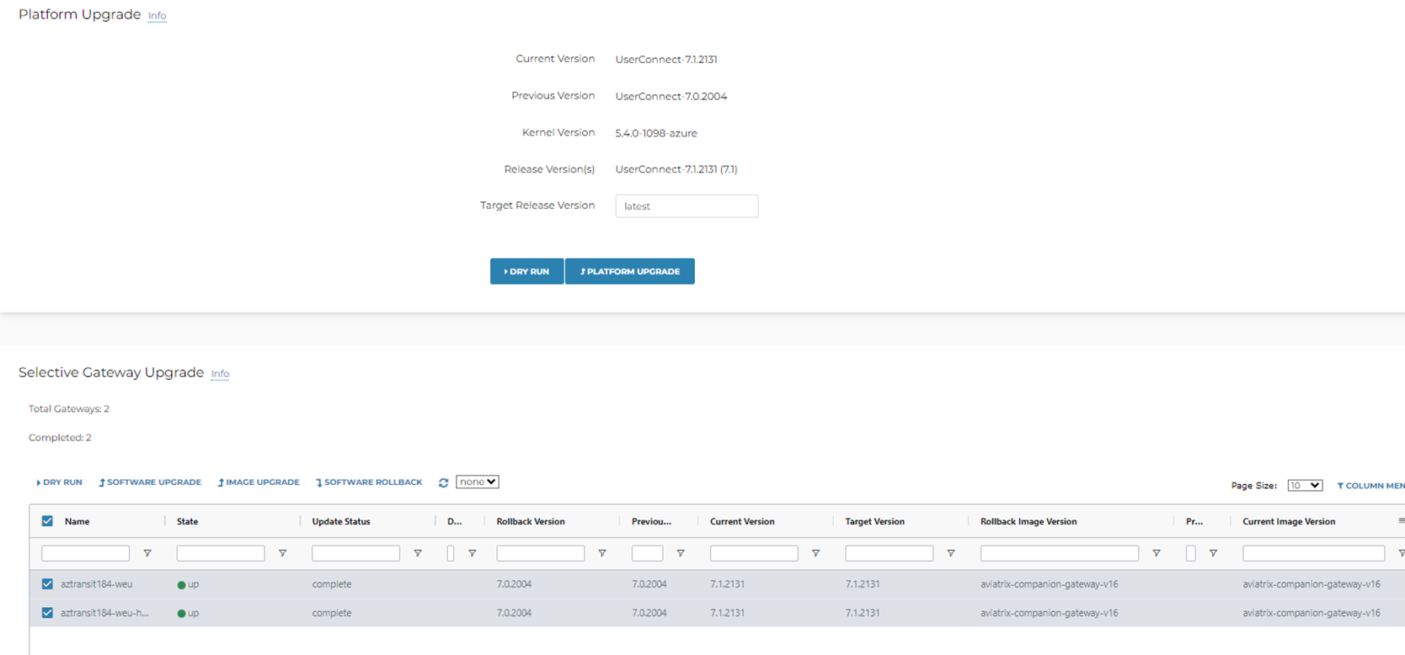Focus the Current Image Version filter field

pyautogui.click(x=1313, y=553)
